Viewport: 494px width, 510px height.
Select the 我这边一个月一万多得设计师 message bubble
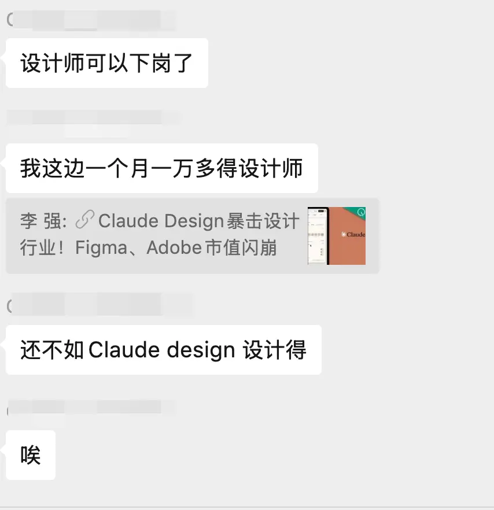(161, 168)
